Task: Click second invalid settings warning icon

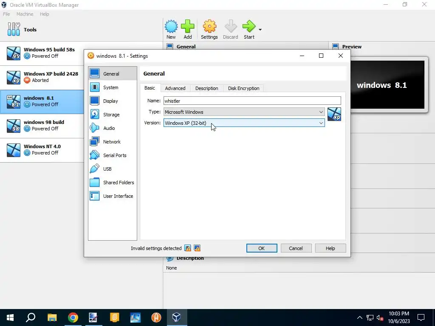Action: coord(197,248)
